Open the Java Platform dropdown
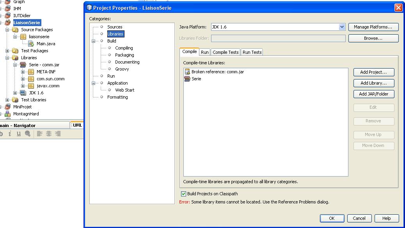405x228 pixels. [x=342, y=27]
